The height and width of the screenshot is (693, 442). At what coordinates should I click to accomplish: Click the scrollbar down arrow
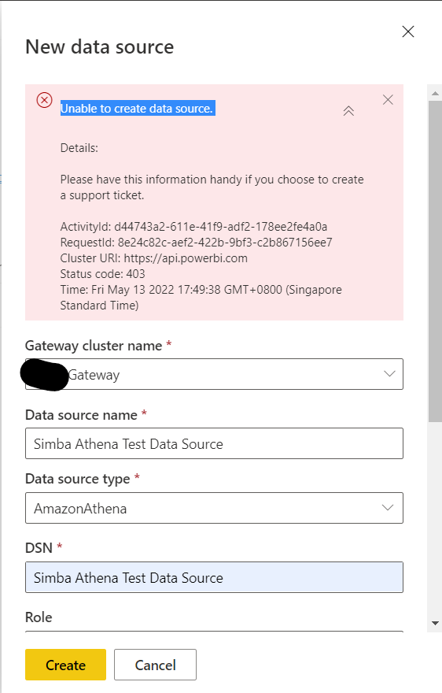tap(435, 623)
